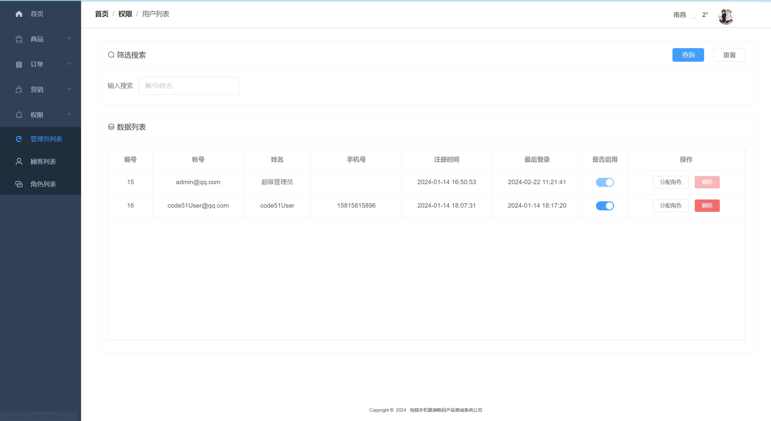
Task: Click the bell 权限 icon
Action: click(x=19, y=115)
